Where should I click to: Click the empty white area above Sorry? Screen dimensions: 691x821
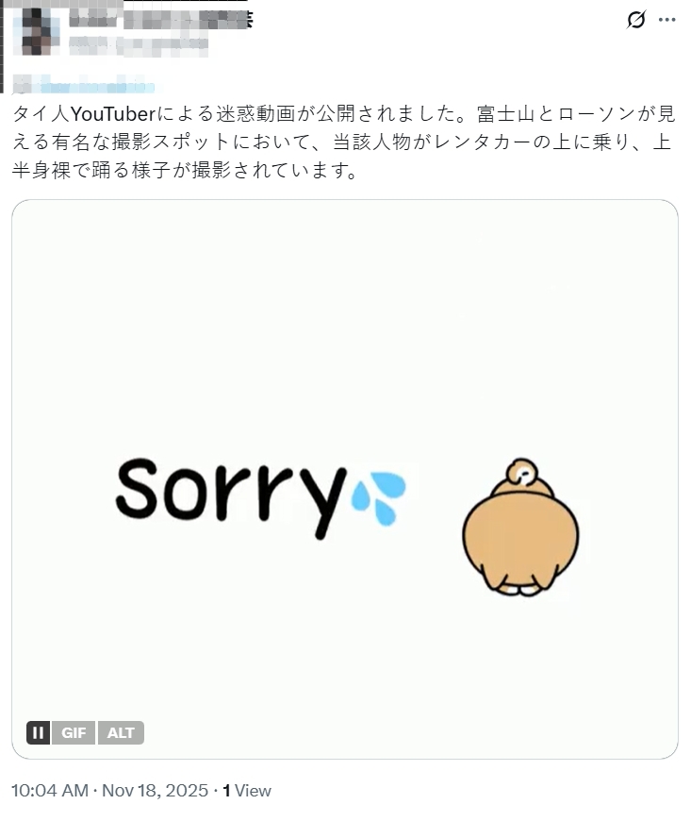pyautogui.click(x=345, y=325)
